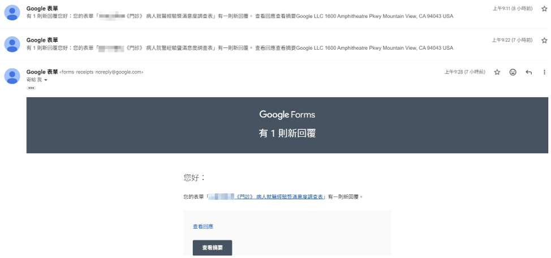This screenshot has height=258, width=551.
Task: Click Google 表單 sender name of open email
Action: (42, 72)
